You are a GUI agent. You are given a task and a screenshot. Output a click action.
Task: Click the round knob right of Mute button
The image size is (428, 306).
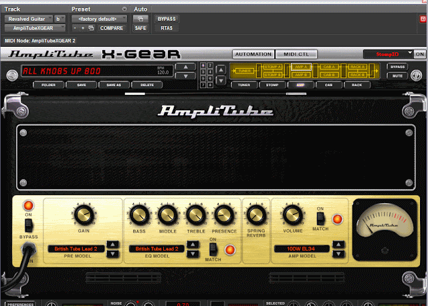pyautogui.click(x=416, y=75)
